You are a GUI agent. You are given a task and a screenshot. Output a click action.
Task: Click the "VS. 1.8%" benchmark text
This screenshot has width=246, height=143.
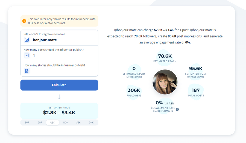169,103
